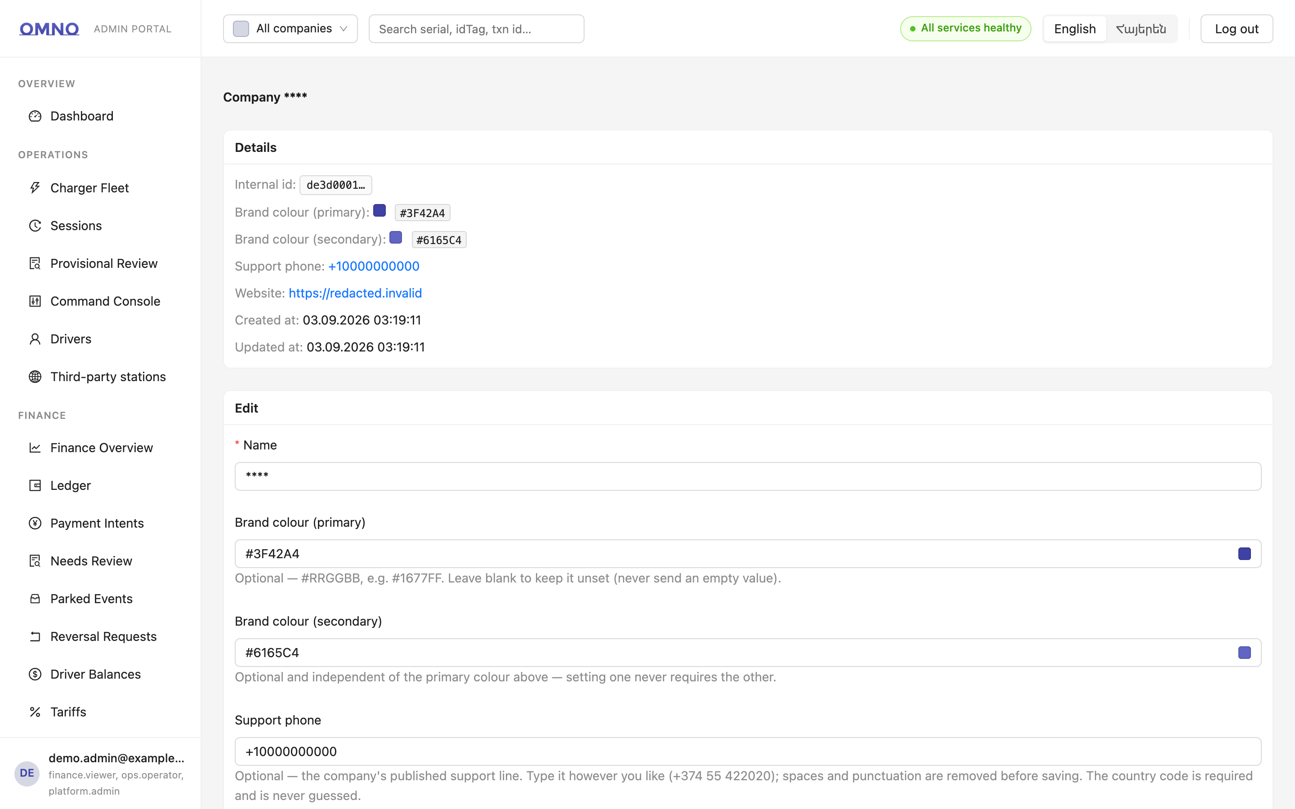Click the Support phone input field

748,752
